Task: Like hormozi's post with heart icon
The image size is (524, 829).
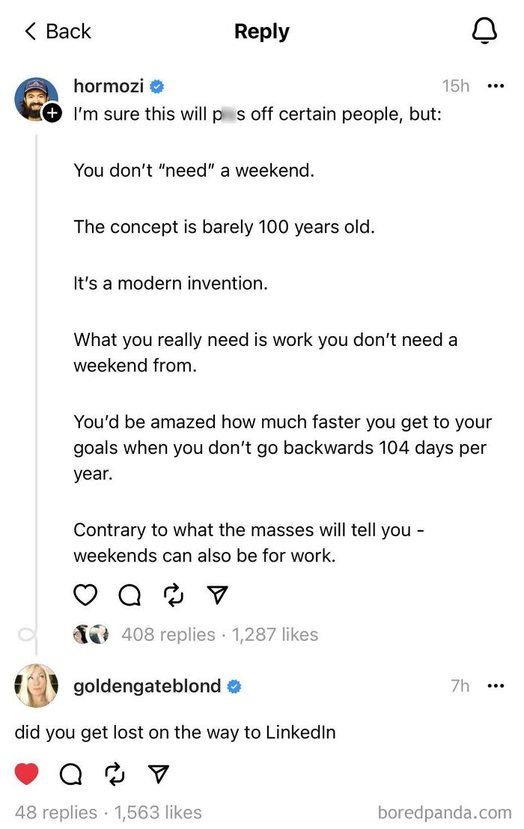Action: [x=85, y=595]
